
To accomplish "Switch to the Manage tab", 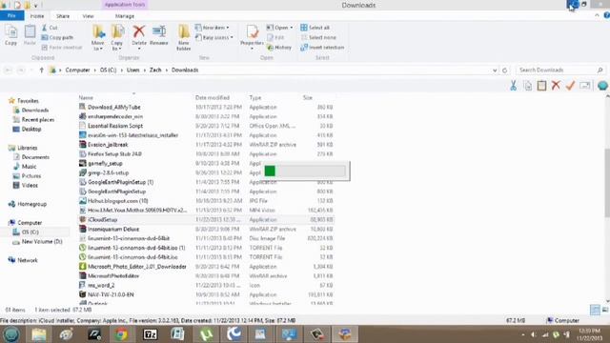I will click(125, 16).
